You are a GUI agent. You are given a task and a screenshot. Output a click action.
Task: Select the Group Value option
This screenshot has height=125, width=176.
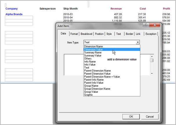(92, 92)
